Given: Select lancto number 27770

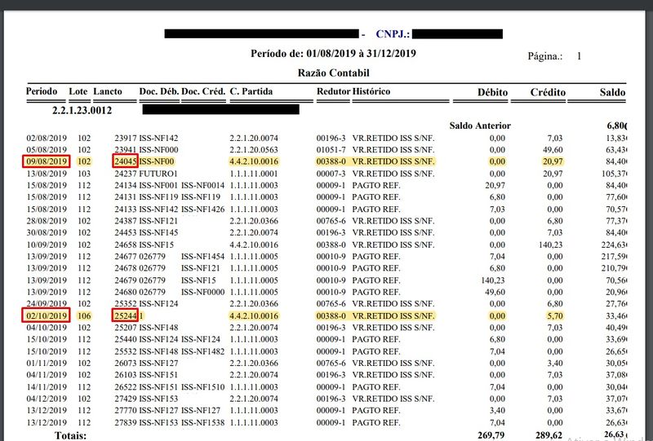Looking at the screenshot, I should [x=126, y=410].
